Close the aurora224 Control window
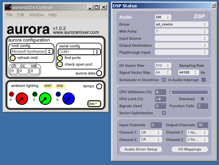 [x=104, y=7]
